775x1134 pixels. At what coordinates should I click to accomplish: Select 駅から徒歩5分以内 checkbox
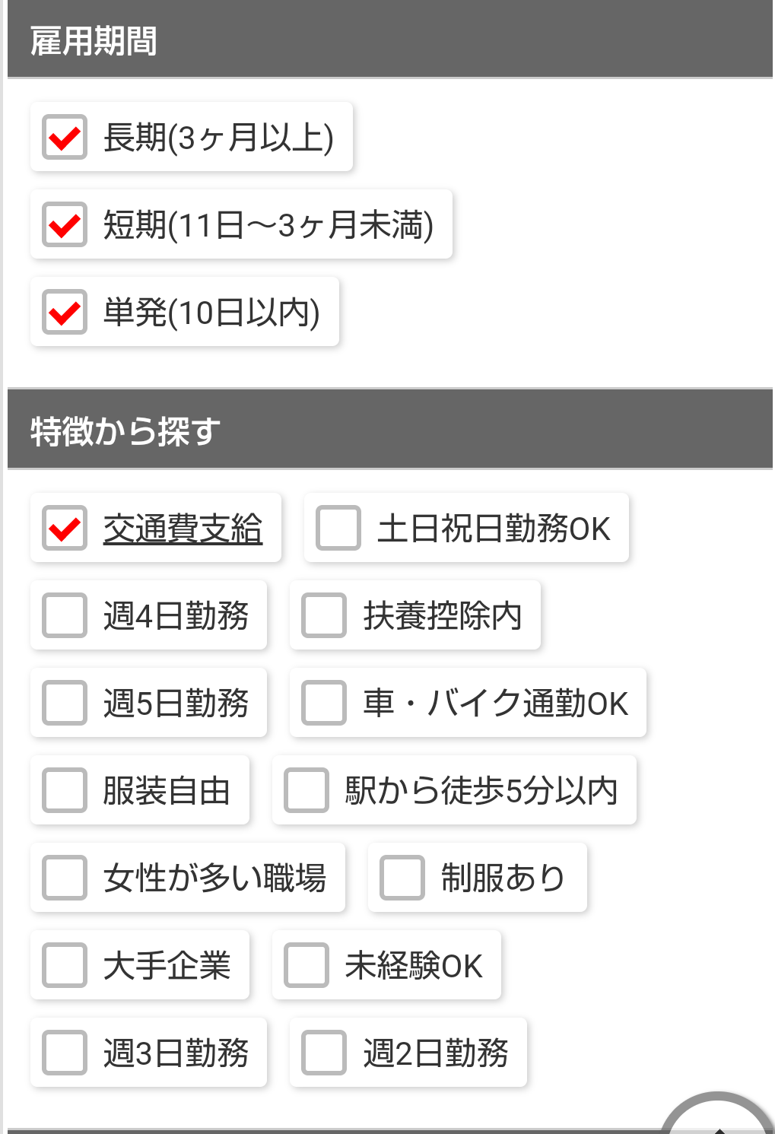point(307,791)
